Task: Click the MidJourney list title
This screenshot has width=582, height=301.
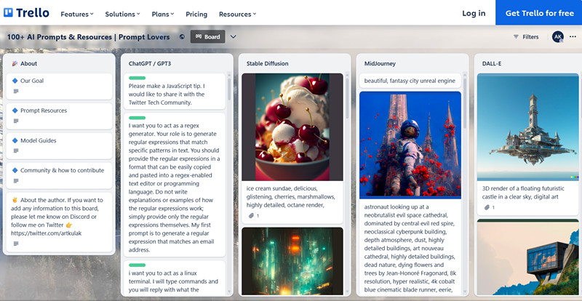Action: (x=380, y=63)
